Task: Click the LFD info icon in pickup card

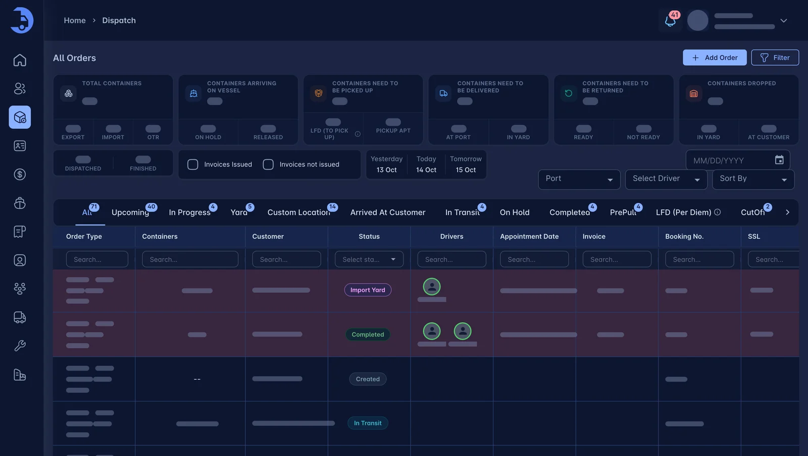Action: click(x=358, y=134)
